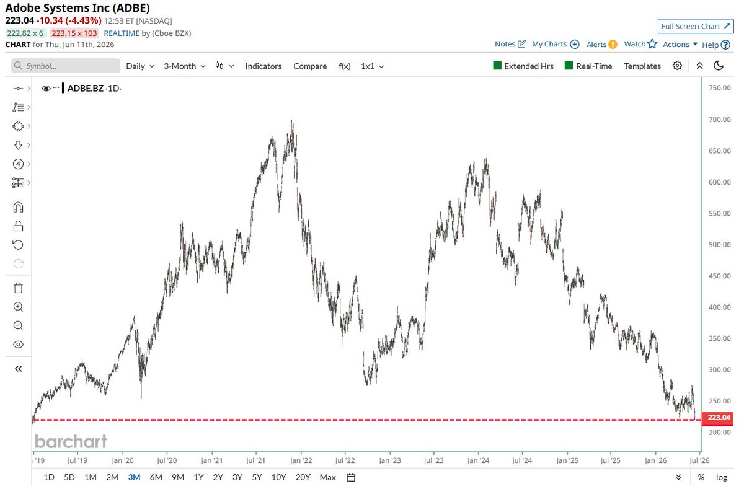This screenshot has height=489, width=744.
Task: Add ADBE to Watch list
Action: (640, 44)
